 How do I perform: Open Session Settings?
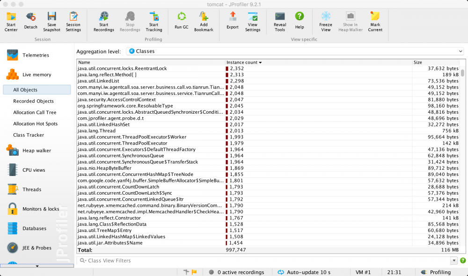(x=73, y=22)
